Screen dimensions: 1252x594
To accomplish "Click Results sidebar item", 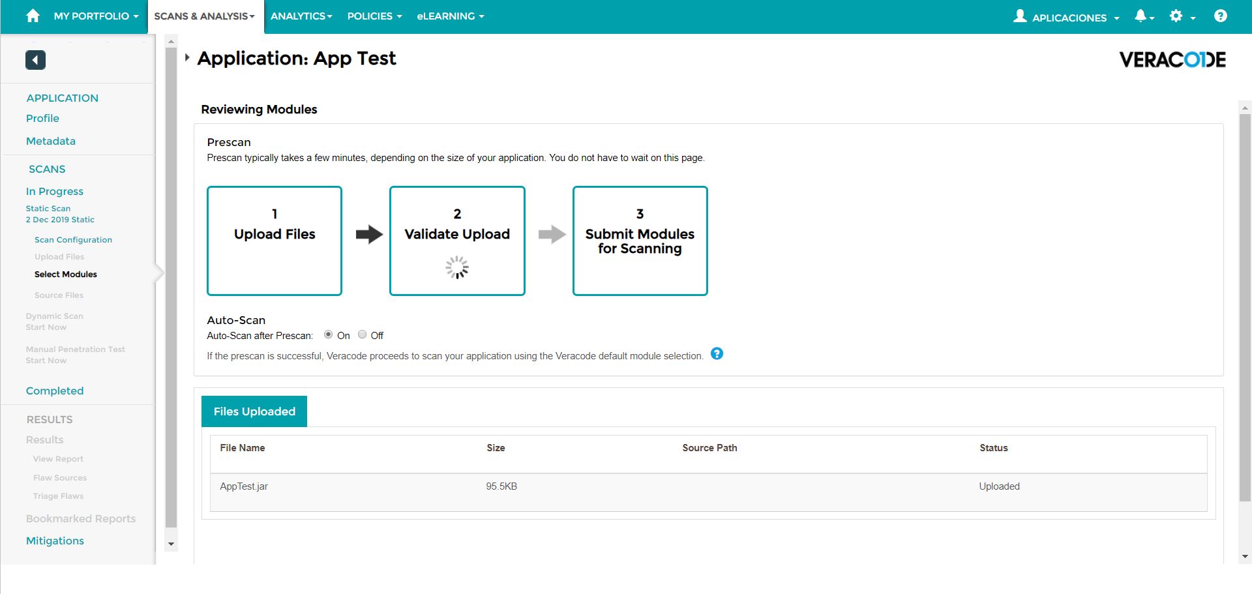I will 45,439.
